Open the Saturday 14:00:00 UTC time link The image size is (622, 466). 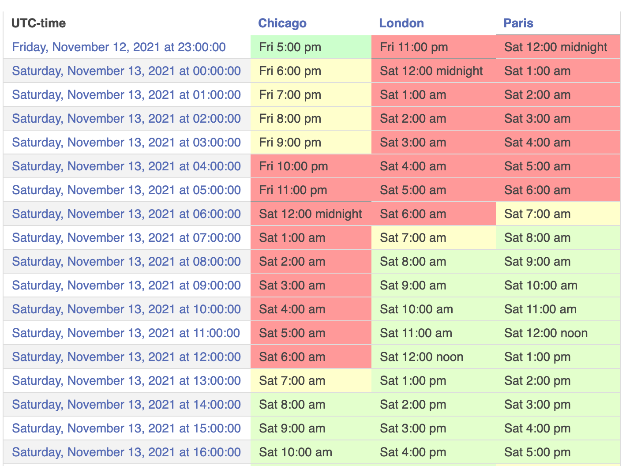tap(126, 405)
